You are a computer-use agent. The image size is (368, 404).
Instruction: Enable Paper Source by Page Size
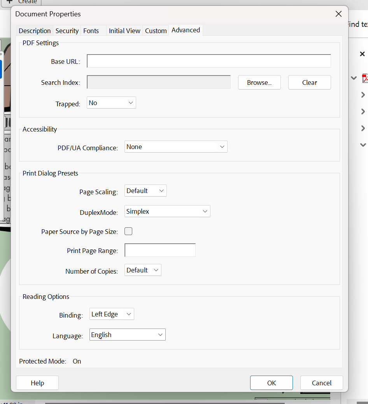pos(128,231)
